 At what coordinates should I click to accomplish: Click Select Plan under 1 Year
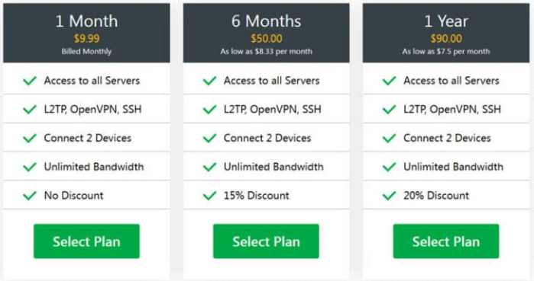point(446,241)
